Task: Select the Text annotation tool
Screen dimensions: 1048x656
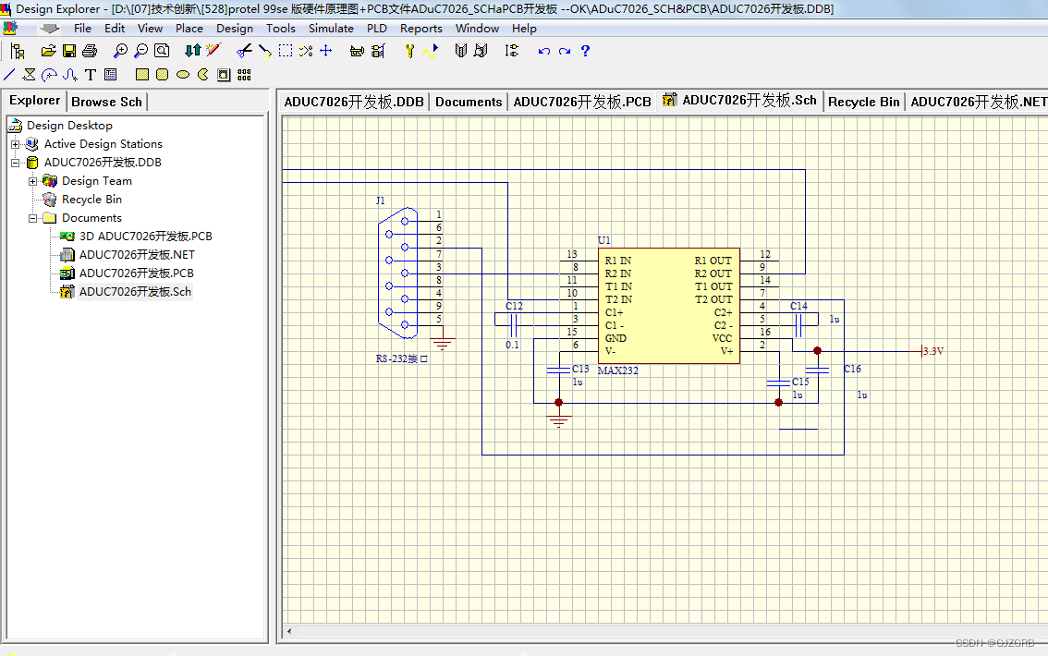Action: coord(91,75)
